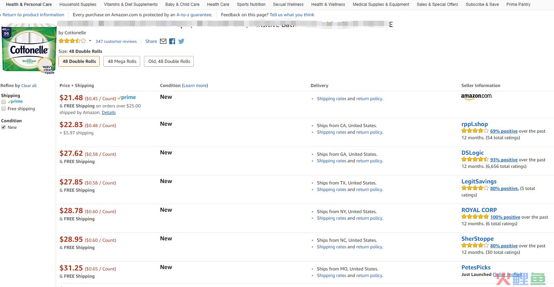Open 347 customer reviews
Image resolution: width=554 pixels, height=287 pixels.
click(116, 41)
